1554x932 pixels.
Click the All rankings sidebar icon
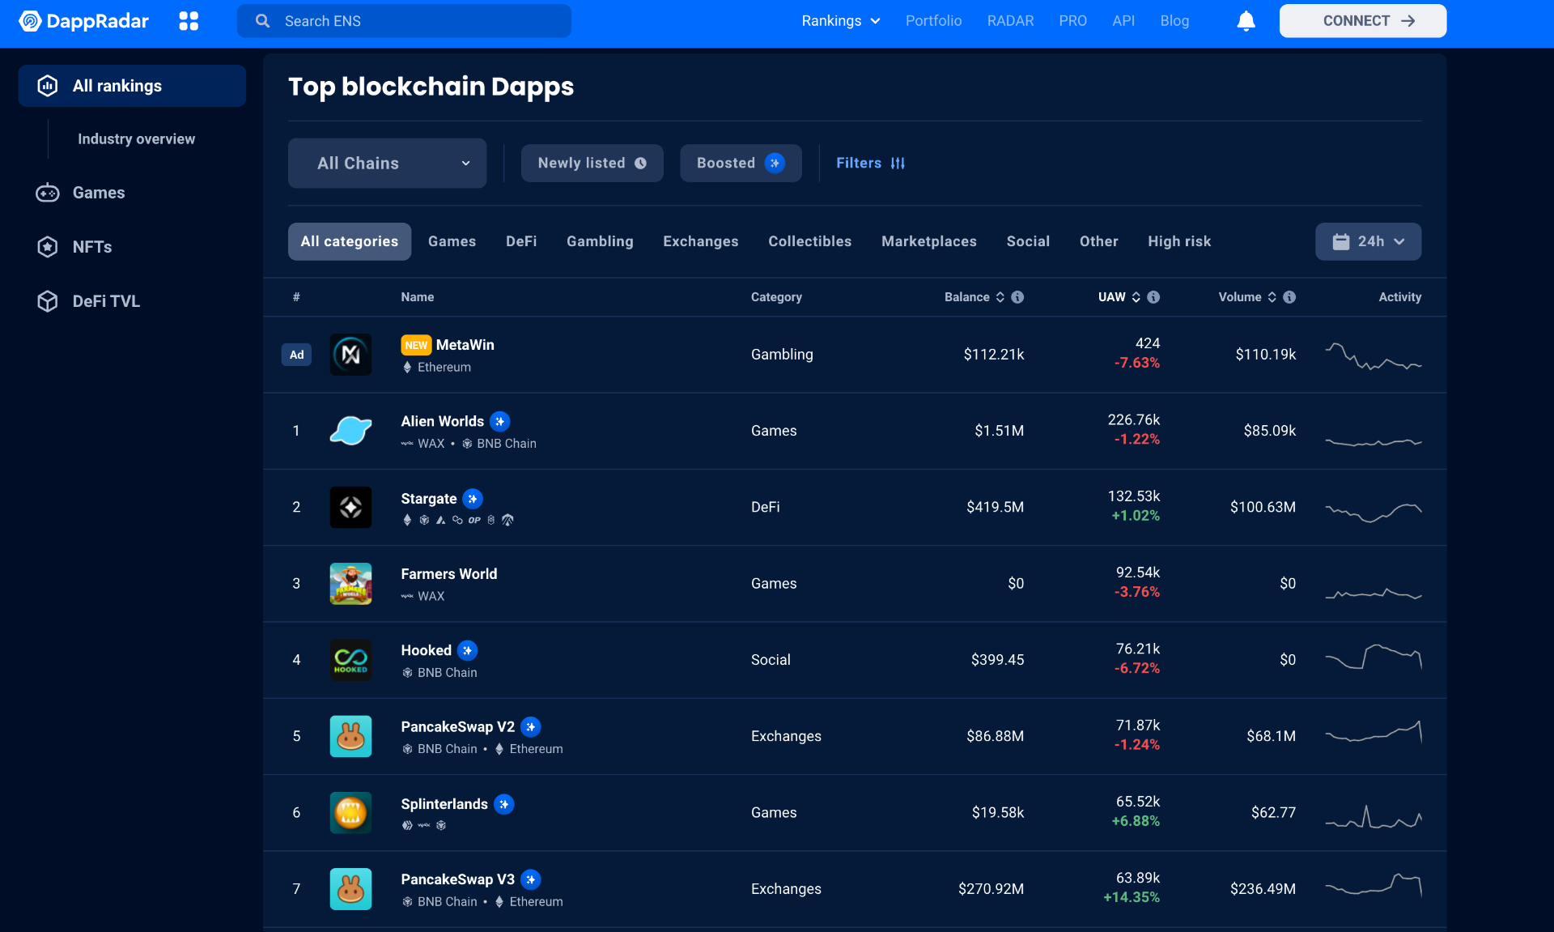[x=48, y=86]
